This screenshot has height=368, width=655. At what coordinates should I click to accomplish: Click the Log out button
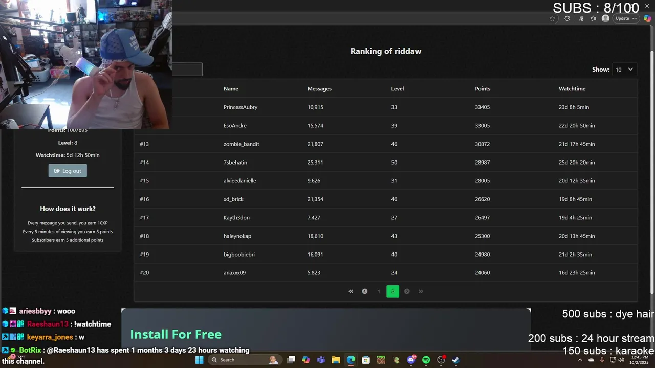pos(68,171)
